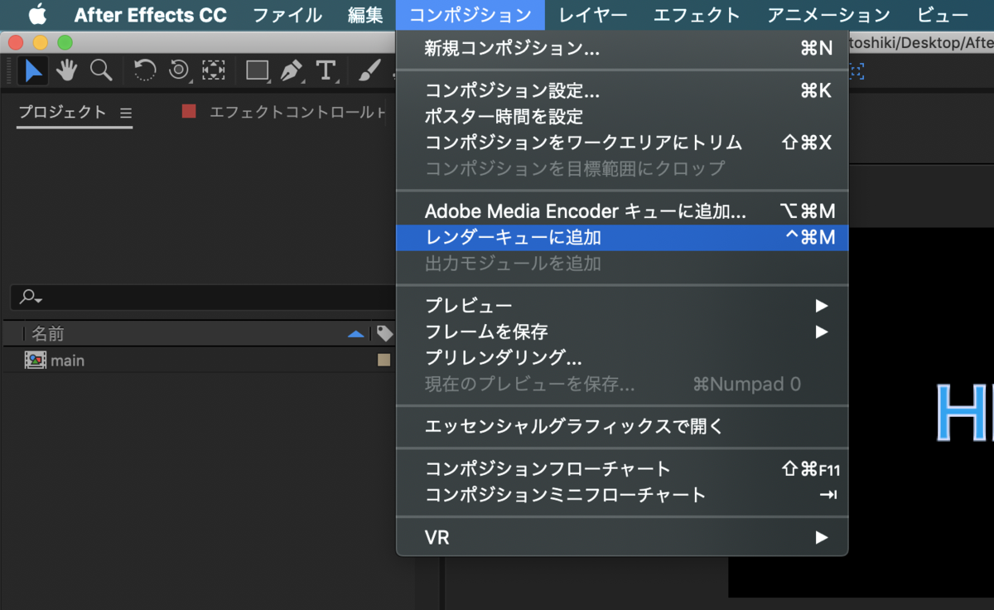
Task: Select the Type text tool
Action: point(326,71)
